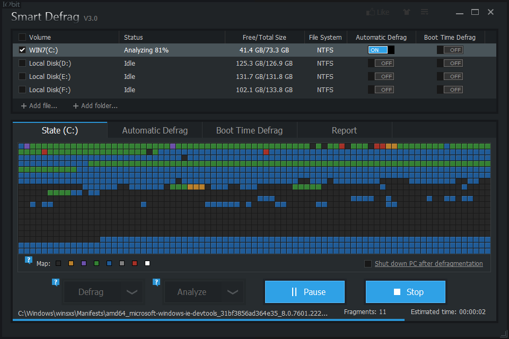Click the Fragments: 11 status text
Viewport: 509px width, 339px height.
click(x=365, y=312)
